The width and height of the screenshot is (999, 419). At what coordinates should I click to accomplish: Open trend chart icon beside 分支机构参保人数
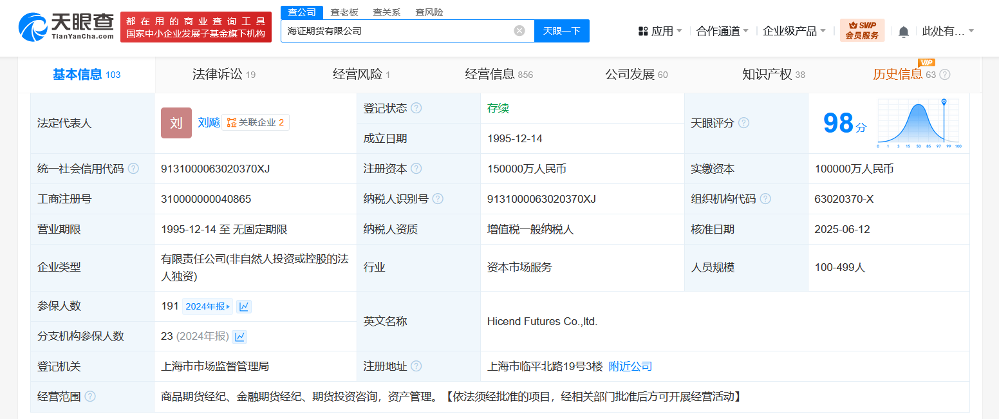pos(239,337)
